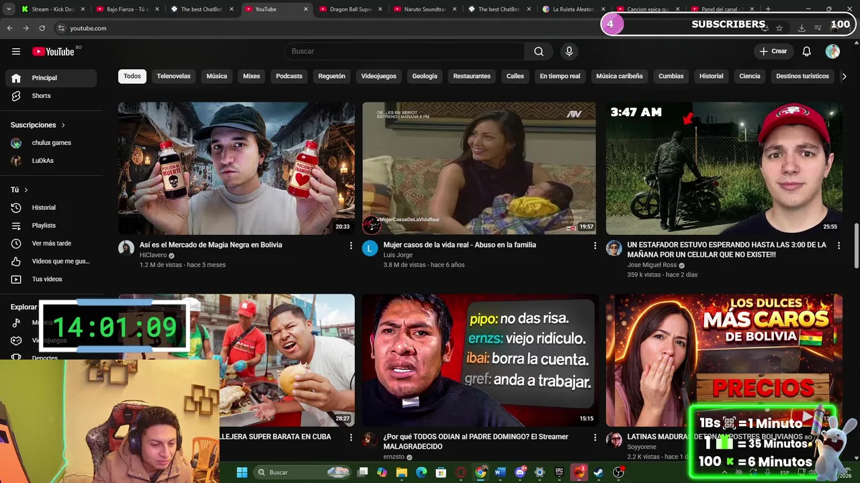Open Discord from the taskbar
The image size is (860, 483).
tap(519, 472)
